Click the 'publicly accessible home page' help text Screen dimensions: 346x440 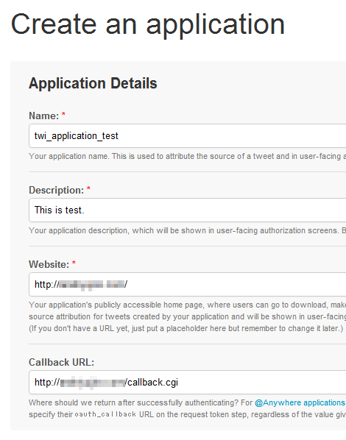pos(187,305)
